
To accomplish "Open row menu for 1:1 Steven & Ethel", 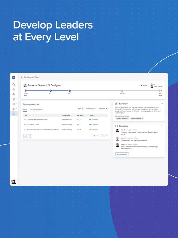I will click(106, 125).
